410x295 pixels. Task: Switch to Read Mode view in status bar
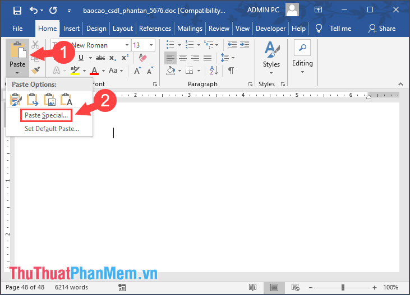click(253, 287)
